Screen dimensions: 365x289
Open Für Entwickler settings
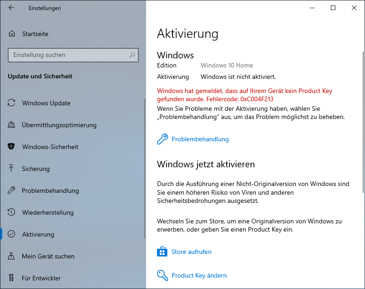[x=41, y=278]
